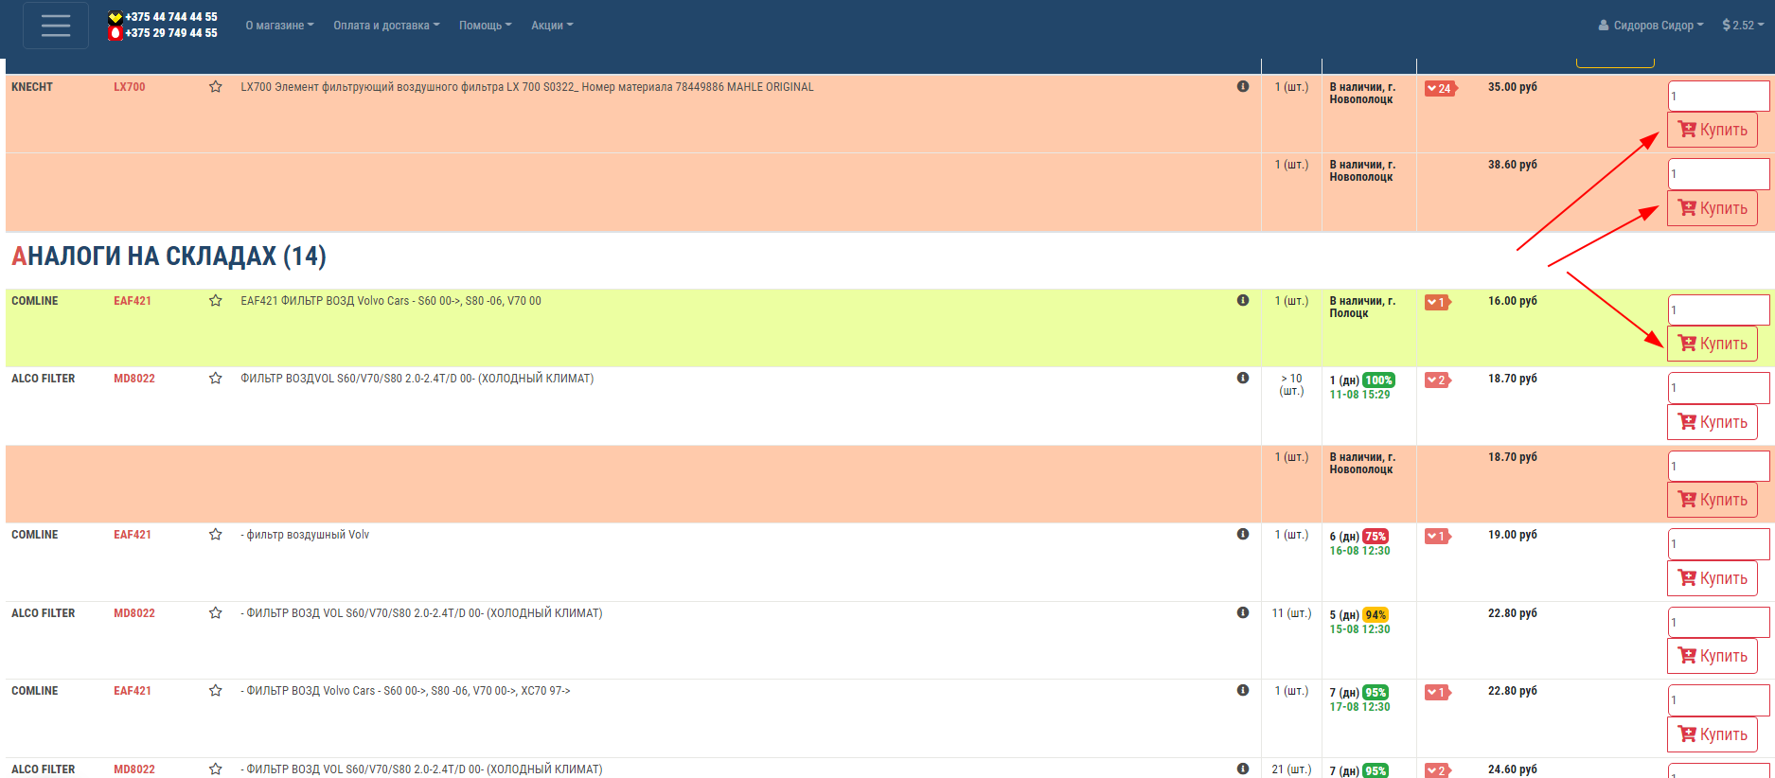
Task: Open the hamburger navigation menu
Action: [56, 26]
